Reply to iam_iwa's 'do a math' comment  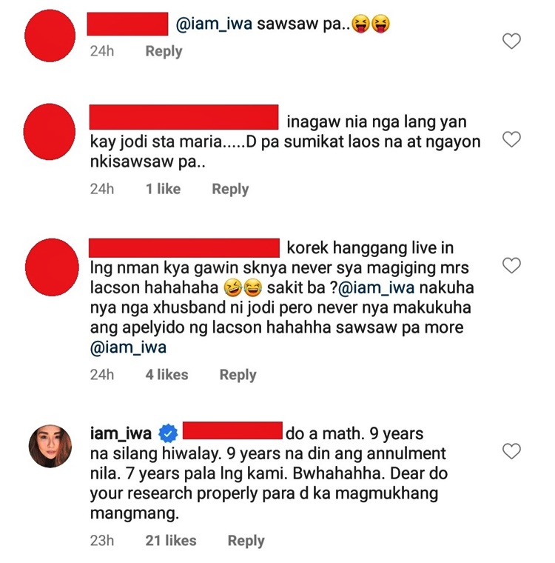(246, 541)
